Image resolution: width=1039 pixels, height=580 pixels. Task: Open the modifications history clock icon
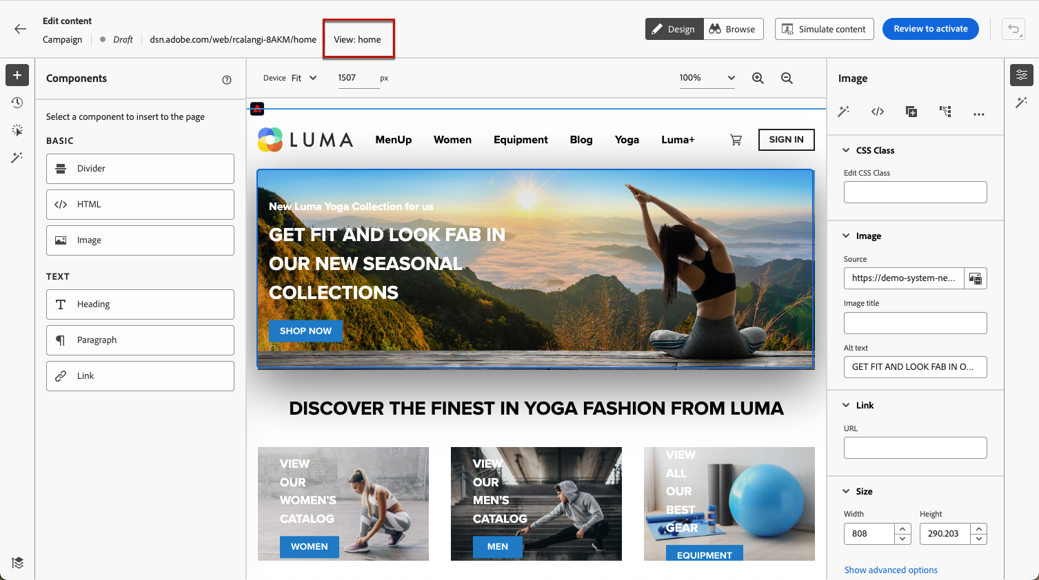pos(17,103)
